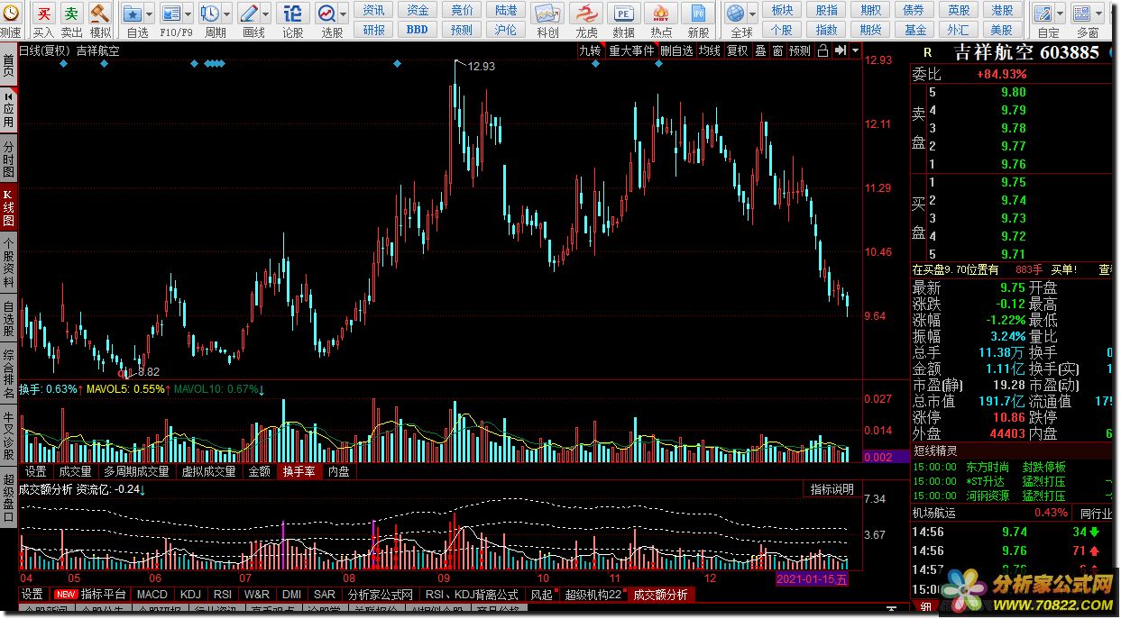The width and height of the screenshot is (1121, 619).
Task: Select the 超级机构22 indicator tab
Action: [593, 595]
